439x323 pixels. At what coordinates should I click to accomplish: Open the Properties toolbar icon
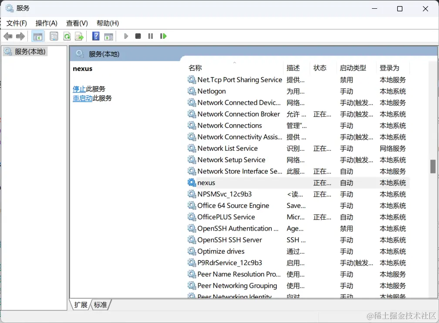(x=54, y=36)
